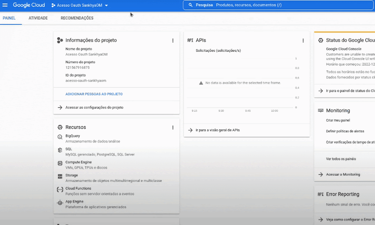Click Definir políticas de alertas

tap(345, 131)
